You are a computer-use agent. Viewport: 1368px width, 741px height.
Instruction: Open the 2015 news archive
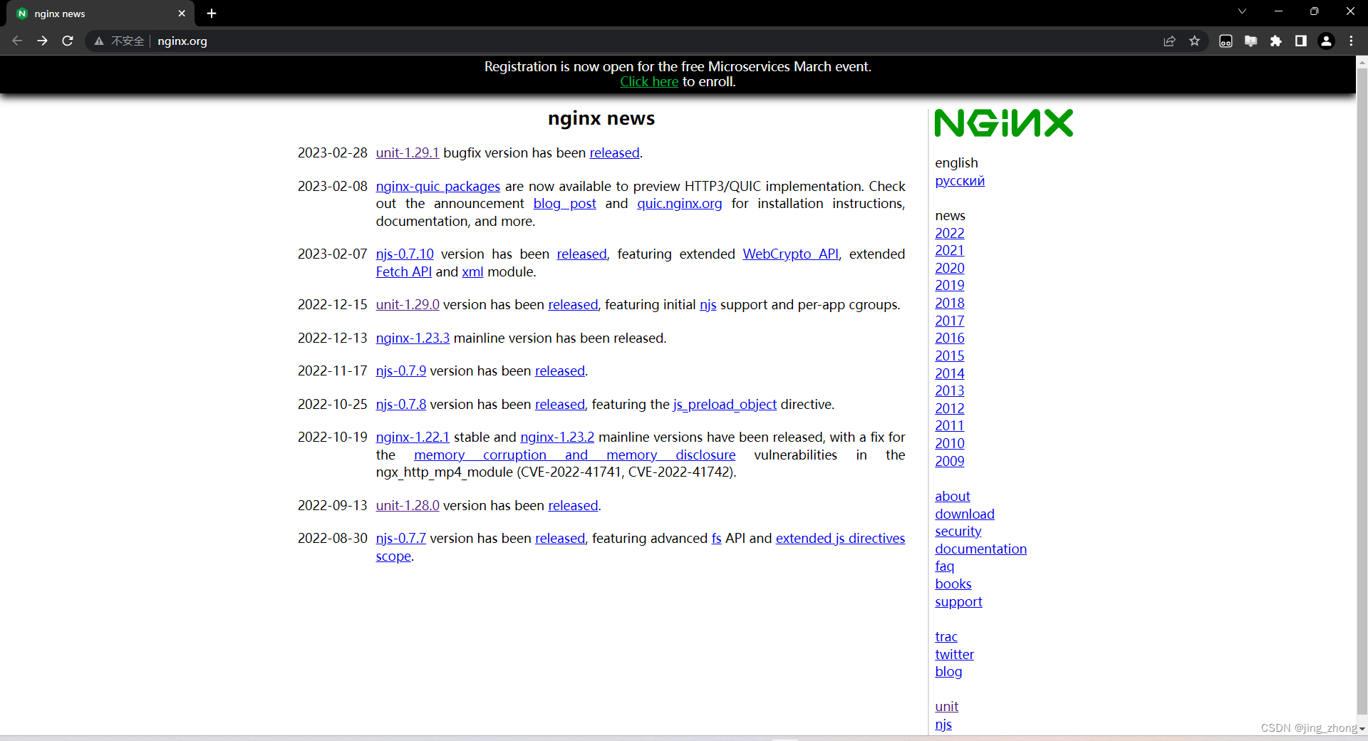pyautogui.click(x=949, y=356)
